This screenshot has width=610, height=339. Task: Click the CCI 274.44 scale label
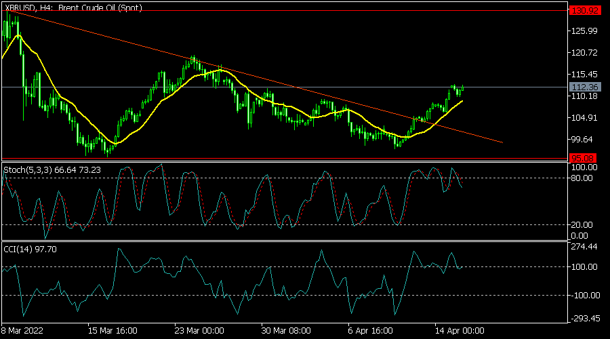tap(584, 247)
